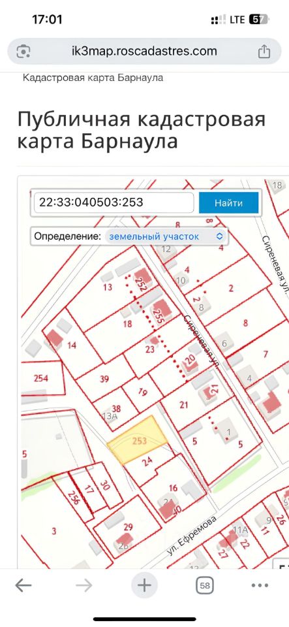
Task: Expand the земельный участок dropdown
Action: 166,236
